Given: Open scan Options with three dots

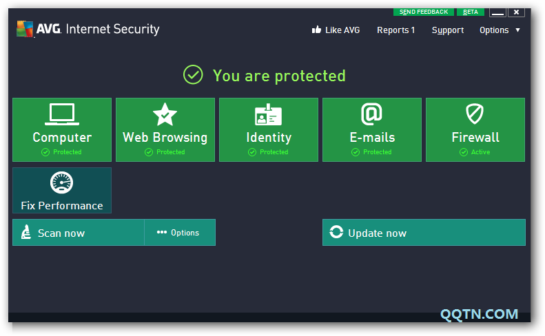Looking at the screenshot, I should click(x=178, y=233).
